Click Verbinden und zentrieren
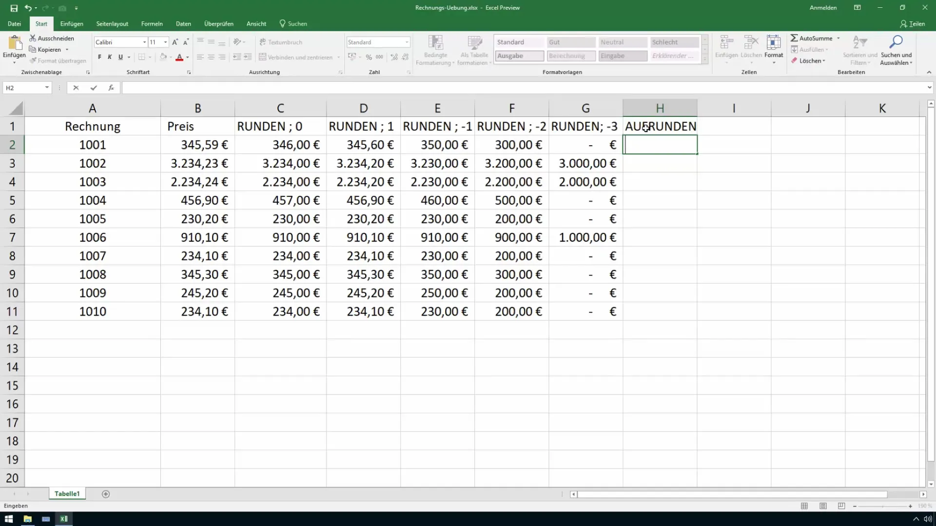Image resolution: width=936 pixels, height=526 pixels. tap(295, 57)
